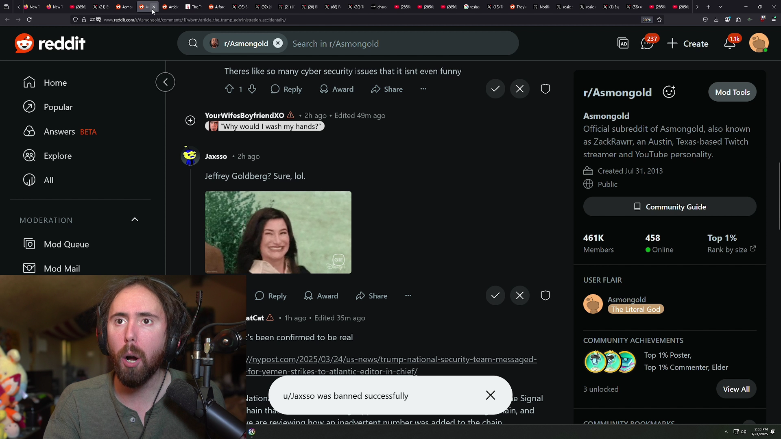Upvote the cyber security comment
The width and height of the screenshot is (781, 439).
pyautogui.click(x=229, y=89)
